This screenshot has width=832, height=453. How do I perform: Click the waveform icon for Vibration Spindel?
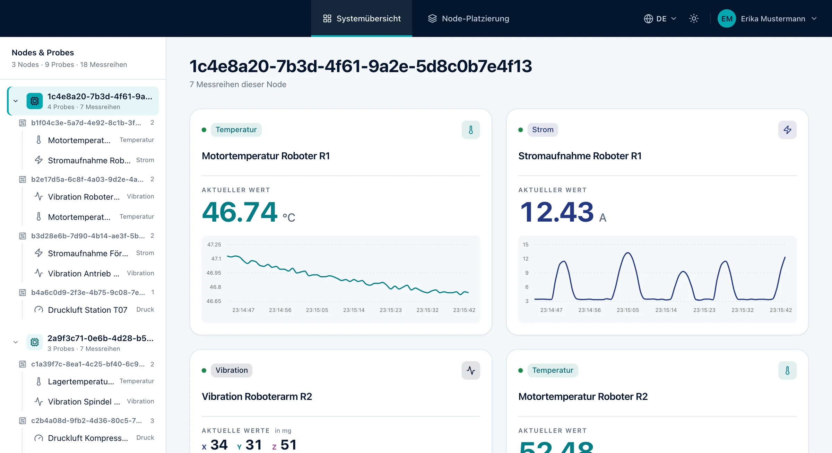tap(39, 401)
